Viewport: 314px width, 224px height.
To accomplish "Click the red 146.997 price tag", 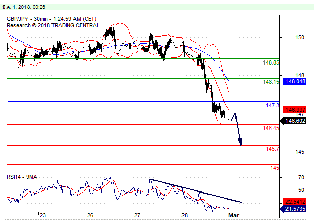I will pos(295,109).
